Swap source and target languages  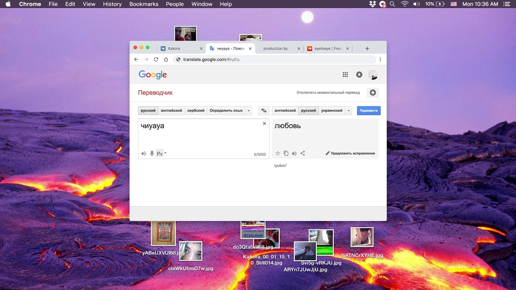click(x=264, y=110)
